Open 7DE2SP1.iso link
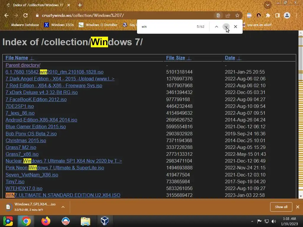This screenshot has height=227, width=303. point(20,106)
